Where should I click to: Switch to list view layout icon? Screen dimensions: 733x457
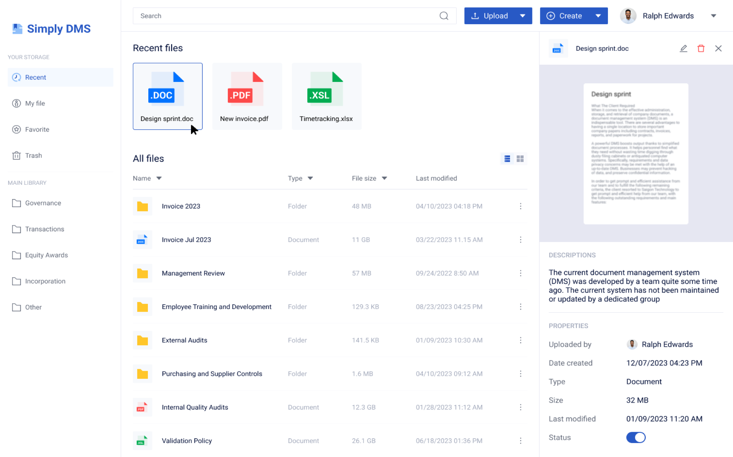[507, 159]
